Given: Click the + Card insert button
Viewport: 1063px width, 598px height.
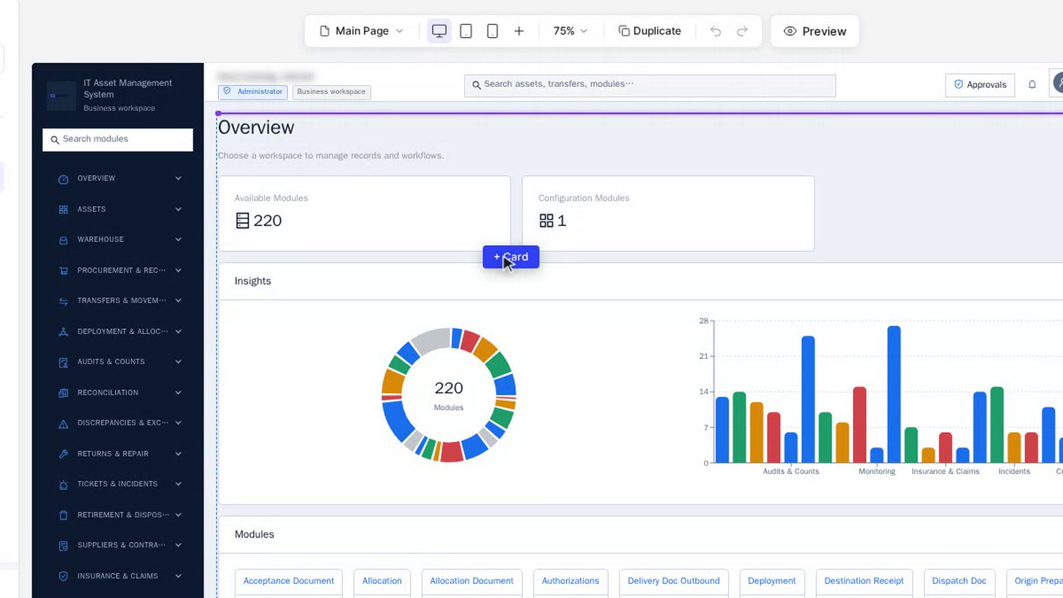Looking at the screenshot, I should click(511, 257).
